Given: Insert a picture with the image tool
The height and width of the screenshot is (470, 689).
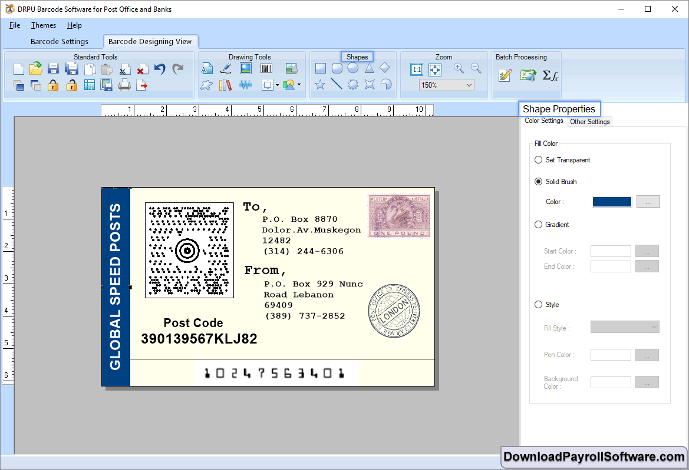Looking at the screenshot, I should pos(246,68).
